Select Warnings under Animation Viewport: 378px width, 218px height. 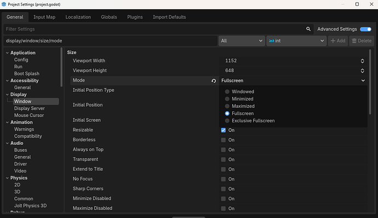(x=24, y=129)
